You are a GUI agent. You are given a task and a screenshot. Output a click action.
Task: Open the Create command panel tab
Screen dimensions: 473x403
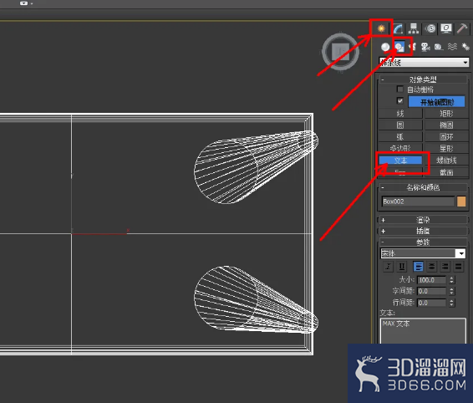[x=381, y=28]
